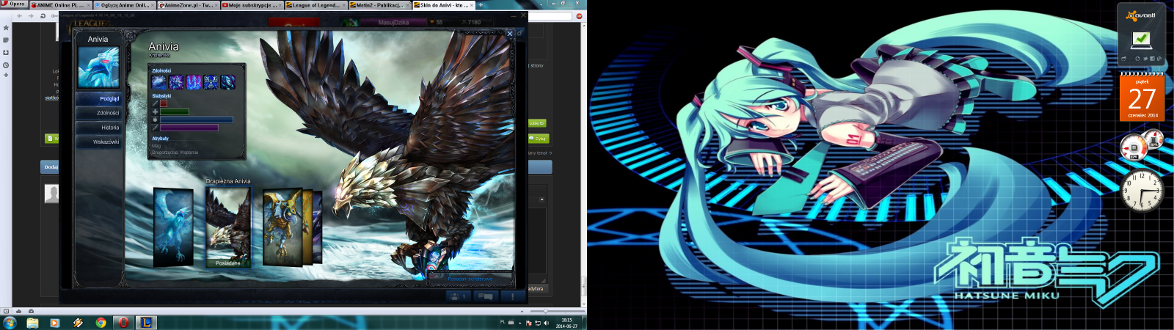Select the golden Anivia skin thumbnail
This screenshot has height=330, width=1174.
coord(282,227)
